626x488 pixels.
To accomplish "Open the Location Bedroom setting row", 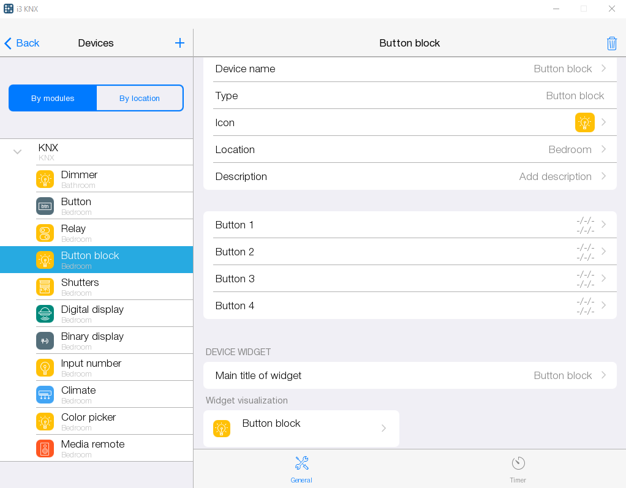I will coord(409,149).
